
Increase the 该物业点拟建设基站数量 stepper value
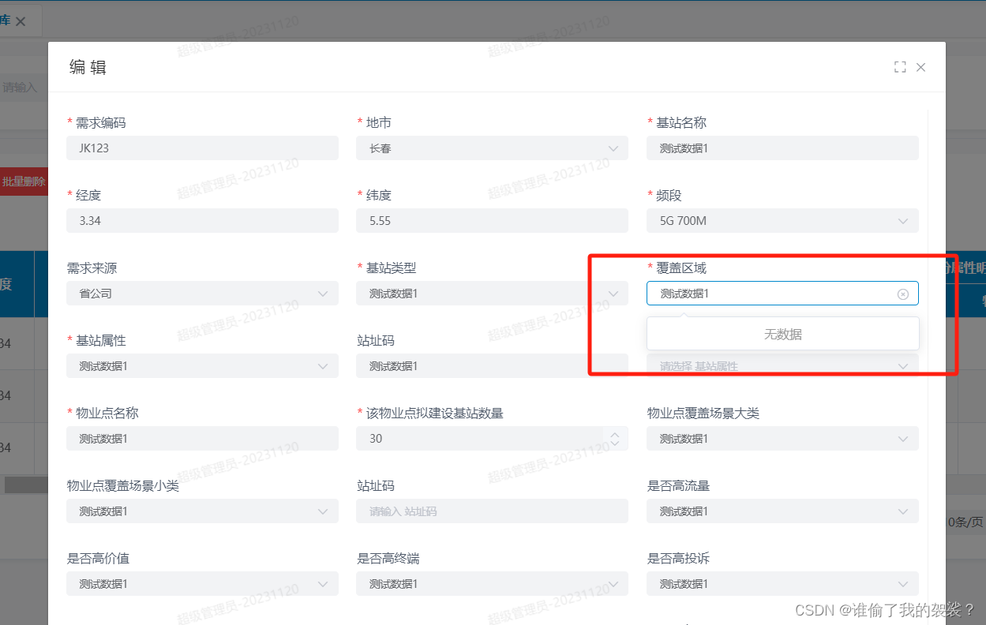[616, 433]
